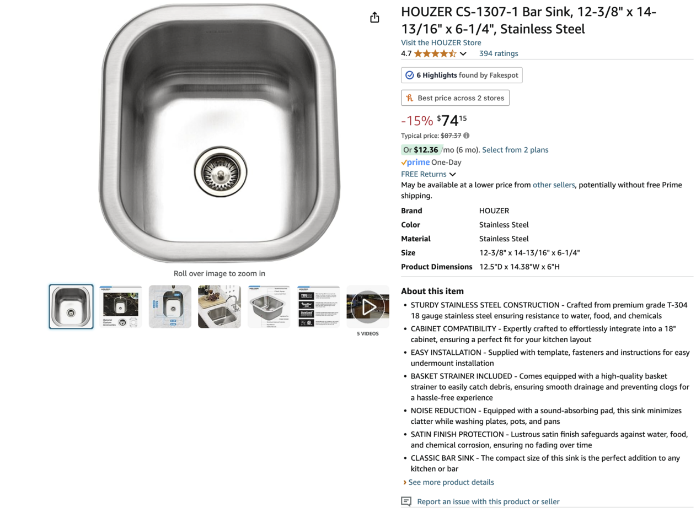Open the other sellers link

pos(553,185)
